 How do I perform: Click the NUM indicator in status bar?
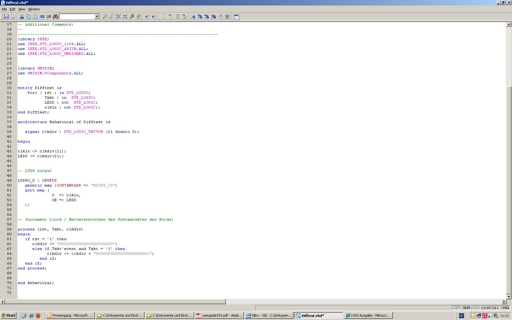point(467,308)
